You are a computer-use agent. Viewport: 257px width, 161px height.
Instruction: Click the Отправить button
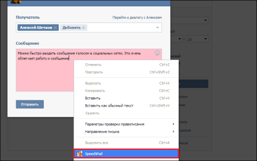pos(30,104)
